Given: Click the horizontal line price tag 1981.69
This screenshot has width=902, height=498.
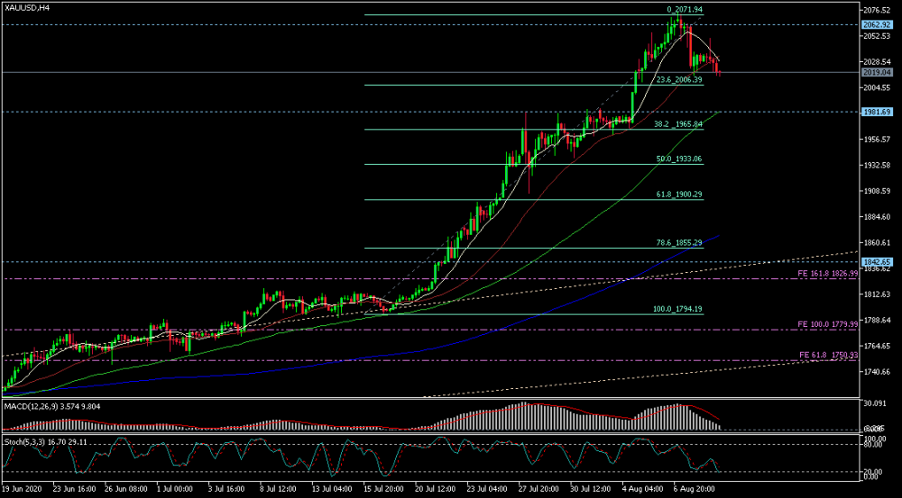Looking at the screenshot, I should pos(877,112).
